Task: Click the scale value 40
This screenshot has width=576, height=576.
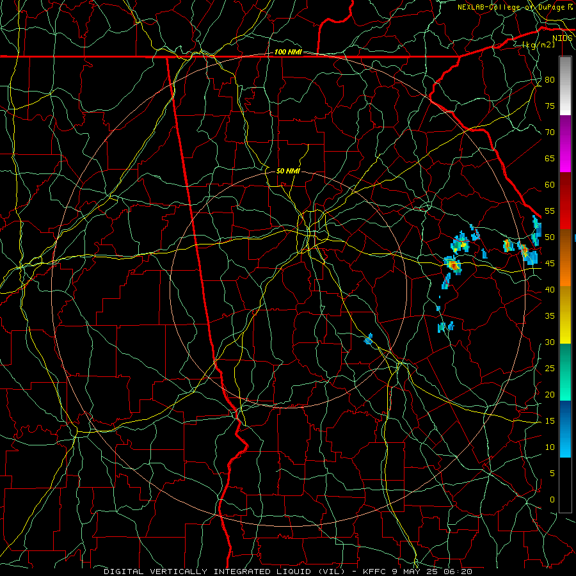Action: pos(550,290)
